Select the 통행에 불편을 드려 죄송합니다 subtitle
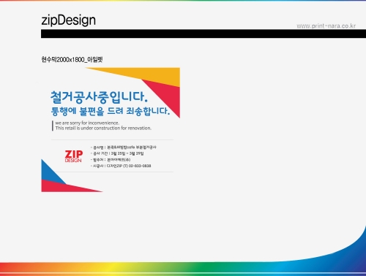The image size is (366, 276). pyautogui.click(x=111, y=111)
